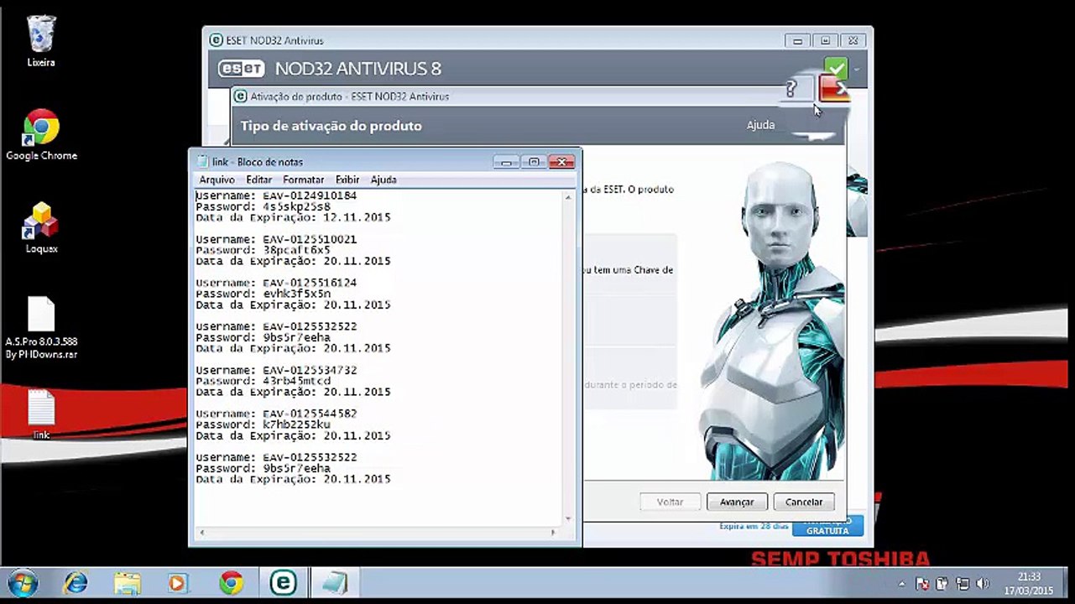Click Username EAV-0124910184 line
1075x604 pixels.
click(276, 195)
